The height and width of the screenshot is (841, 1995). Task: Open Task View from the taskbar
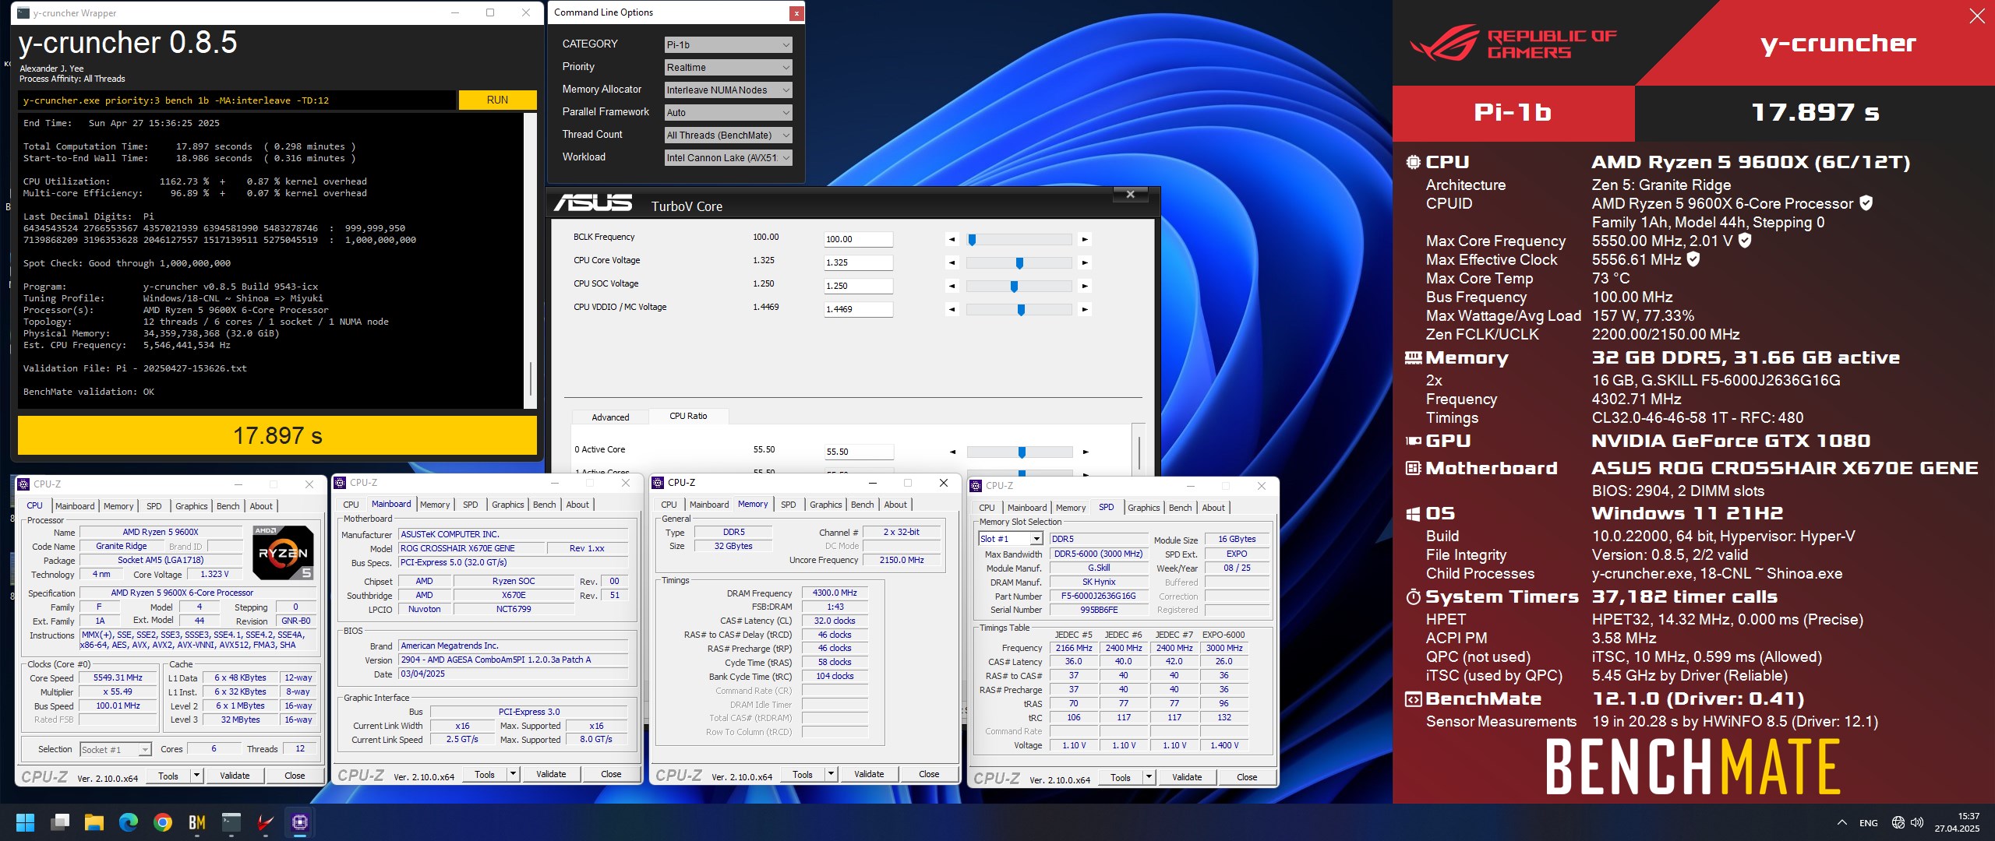(60, 822)
